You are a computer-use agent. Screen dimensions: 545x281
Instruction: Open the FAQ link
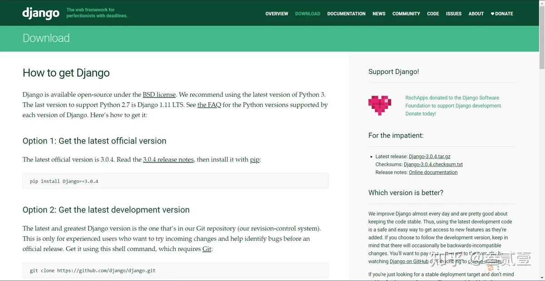pos(208,105)
